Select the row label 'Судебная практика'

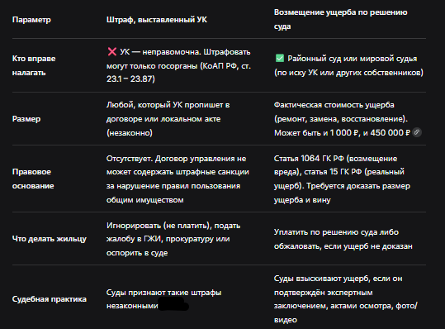pyautogui.click(x=50, y=299)
